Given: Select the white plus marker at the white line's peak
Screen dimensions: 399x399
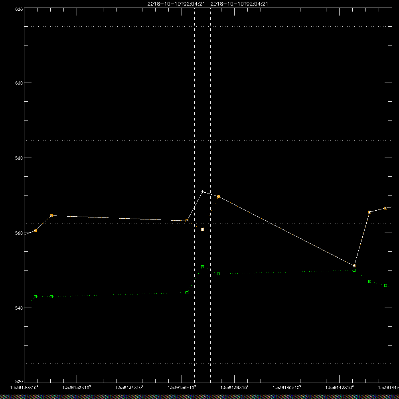Looking at the screenshot, I should click(x=203, y=192).
